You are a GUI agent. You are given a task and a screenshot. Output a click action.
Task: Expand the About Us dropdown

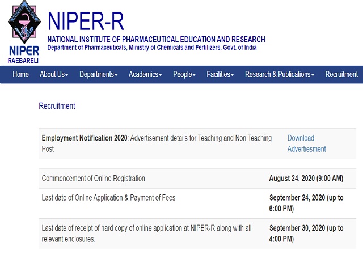(54, 74)
